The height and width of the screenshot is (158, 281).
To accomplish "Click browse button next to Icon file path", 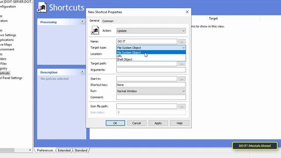I will point(182,106).
